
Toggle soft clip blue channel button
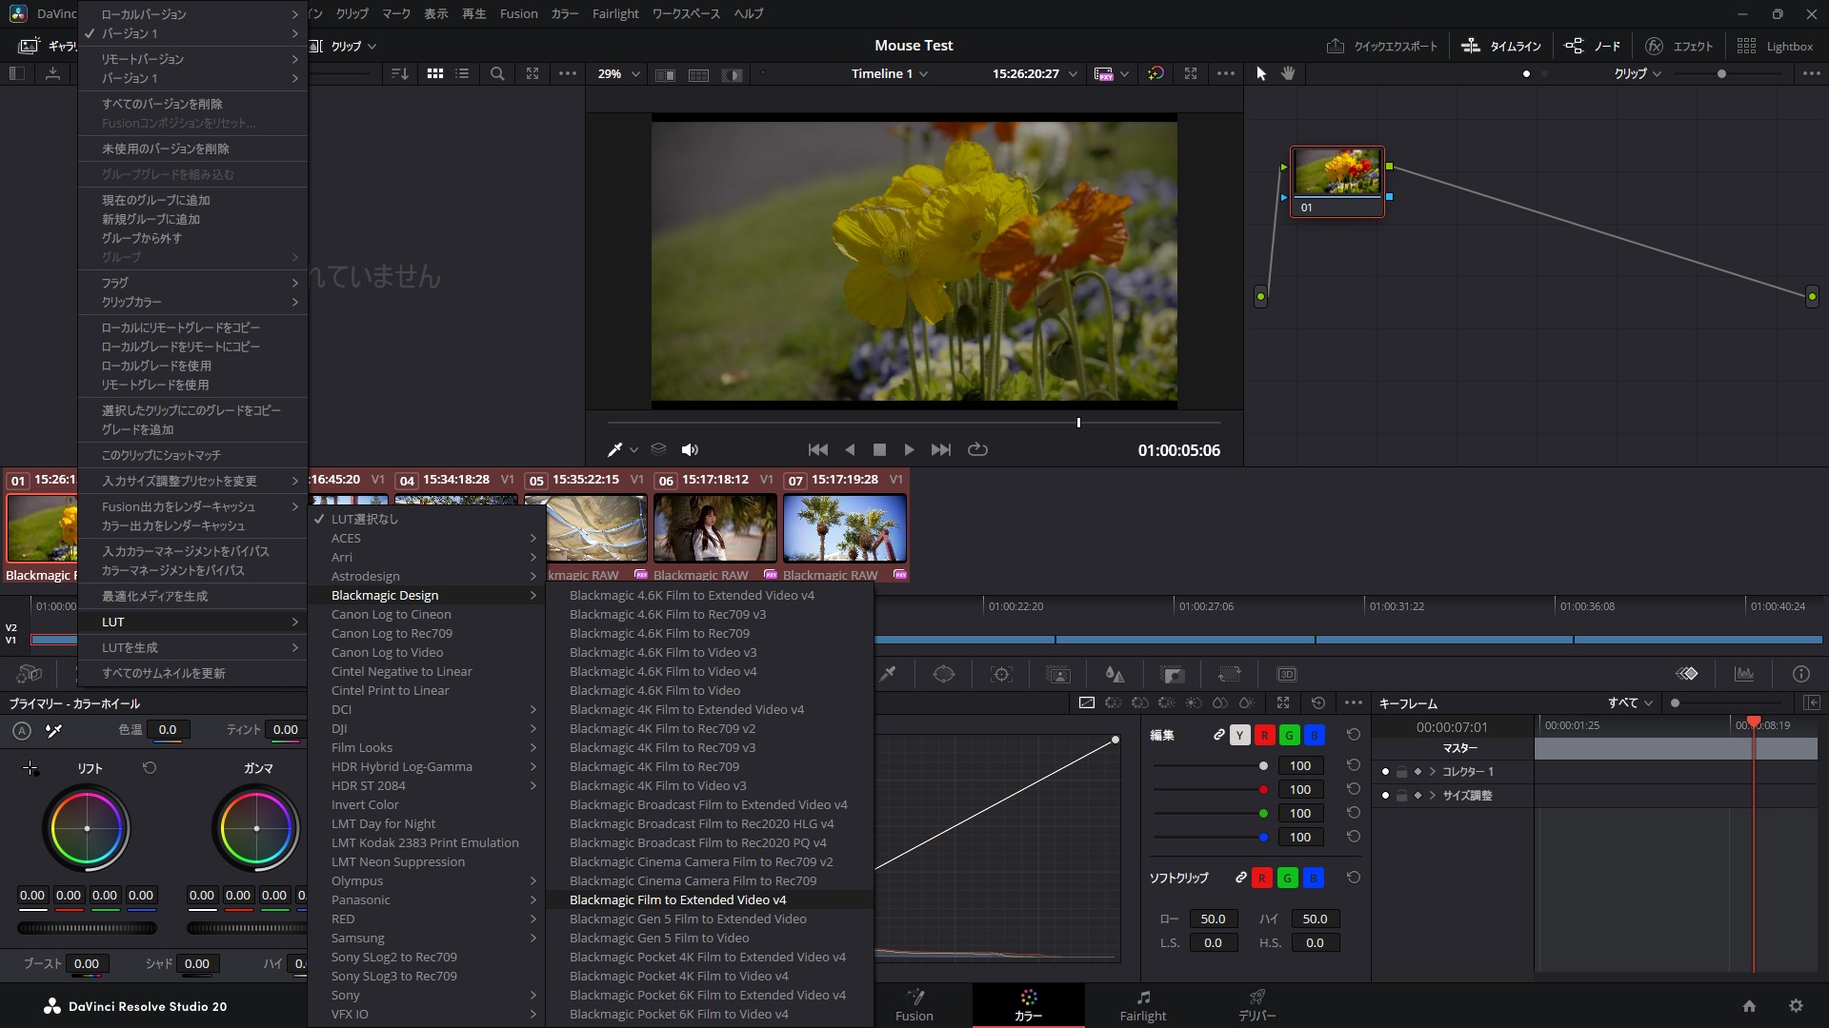coord(1313,878)
